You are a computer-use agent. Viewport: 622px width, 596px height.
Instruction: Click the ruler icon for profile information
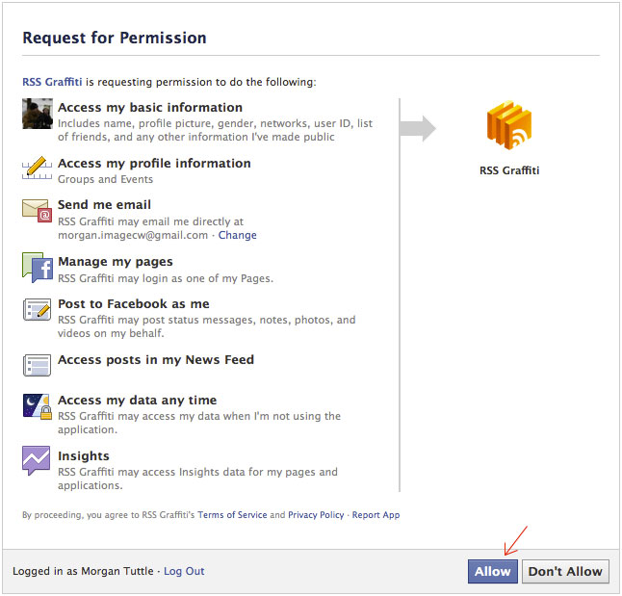click(37, 168)
